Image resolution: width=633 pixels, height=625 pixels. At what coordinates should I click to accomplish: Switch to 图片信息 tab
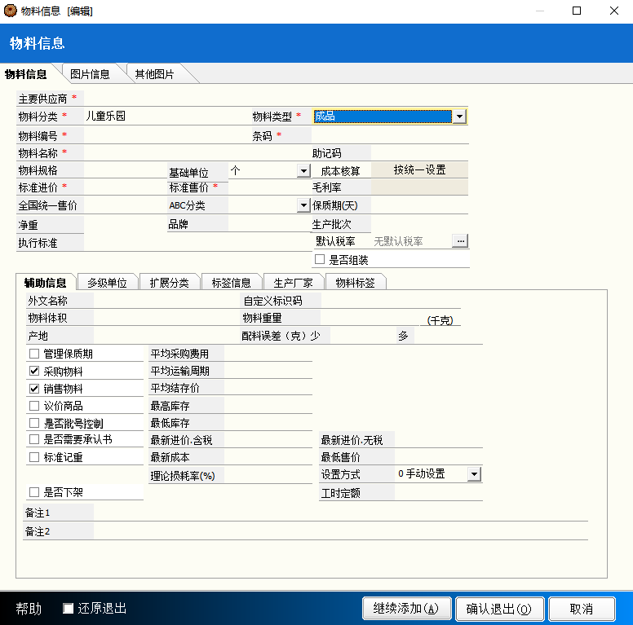90,74
